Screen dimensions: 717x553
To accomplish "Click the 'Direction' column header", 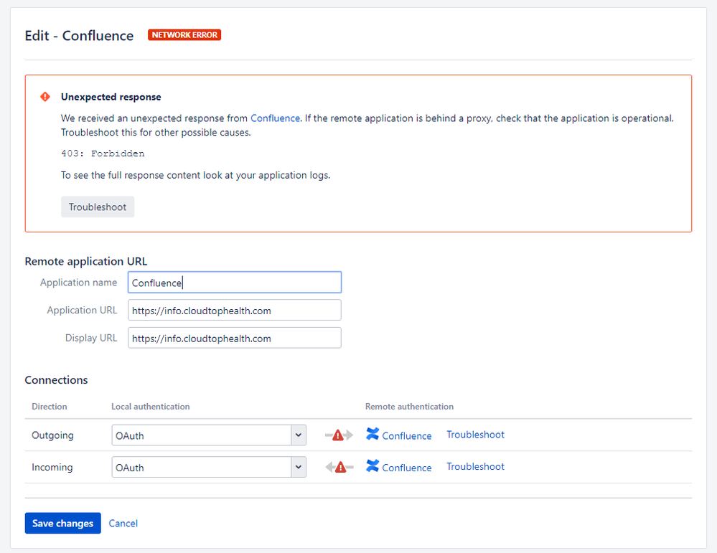I will [x=50, y=406].
